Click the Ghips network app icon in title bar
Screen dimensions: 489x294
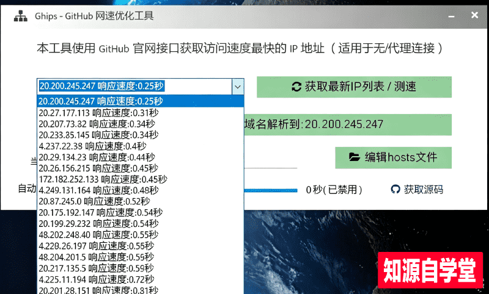[x=21, y=16]
